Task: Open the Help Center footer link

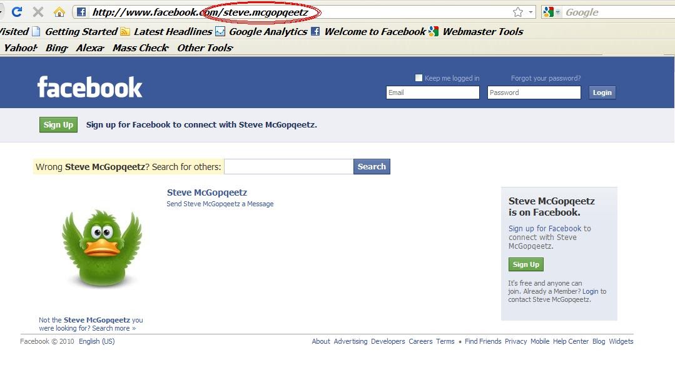Action: point(571,341)
